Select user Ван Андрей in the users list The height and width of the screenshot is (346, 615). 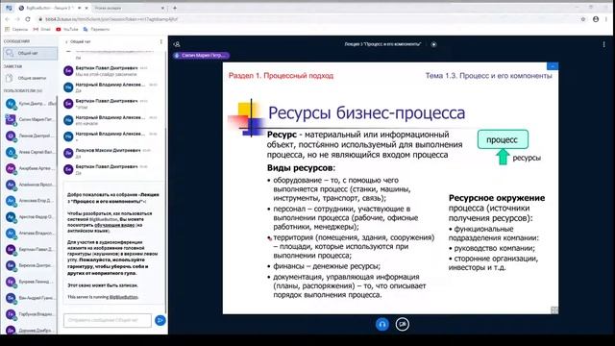click(x=30, y=298)
